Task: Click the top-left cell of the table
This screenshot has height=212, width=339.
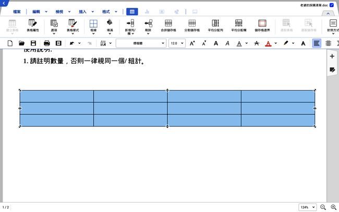Action: coord(57,97)
